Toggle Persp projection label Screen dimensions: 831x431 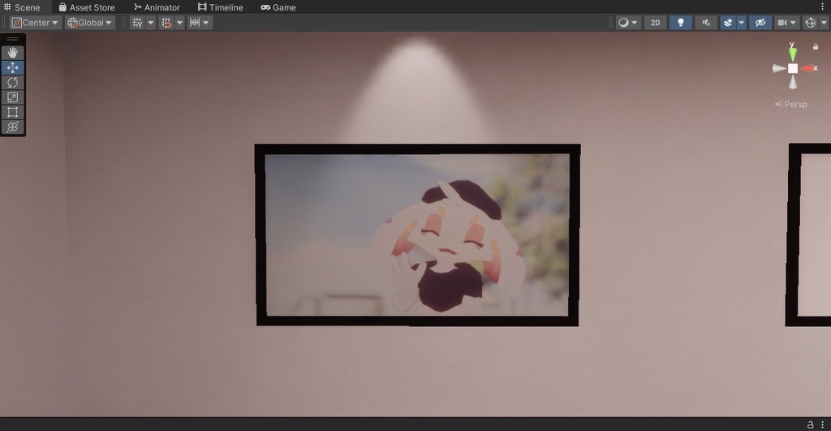coord(791,105)
